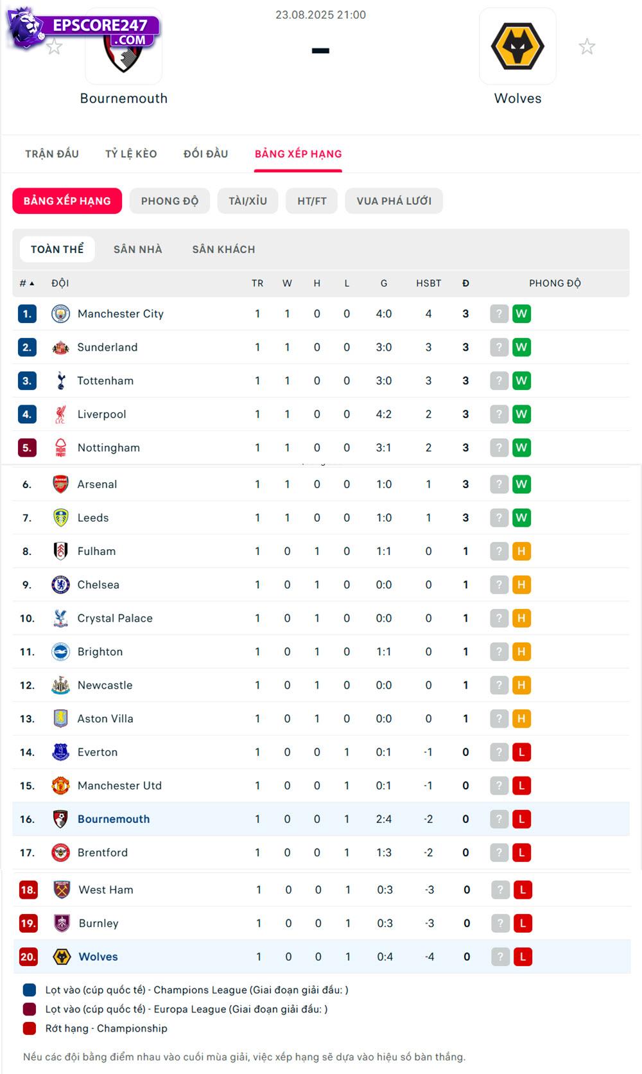Click Everton's unknown next-match badge
Viewport: 642px width, 1074px height.
click(x=499, y=752)
